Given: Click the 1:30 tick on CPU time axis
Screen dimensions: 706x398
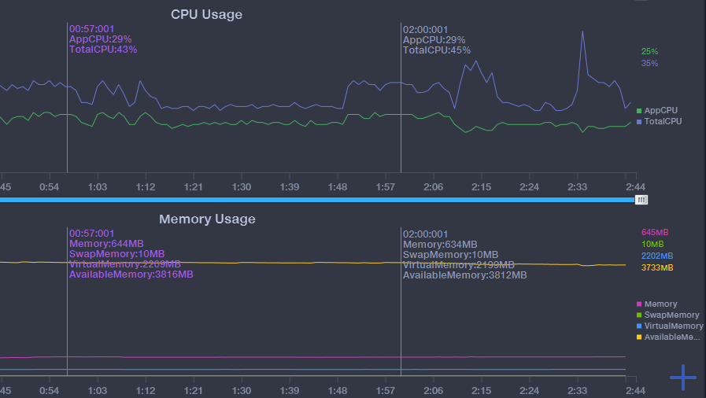Looking at the screenshot, I should (242, 186).
